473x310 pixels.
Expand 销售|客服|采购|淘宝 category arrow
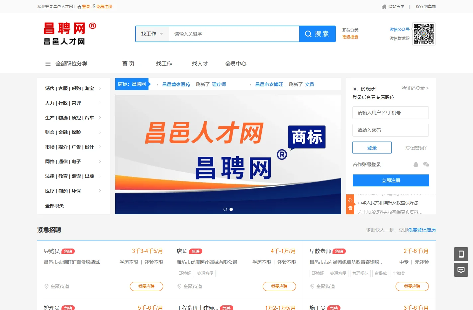(100, 88)
